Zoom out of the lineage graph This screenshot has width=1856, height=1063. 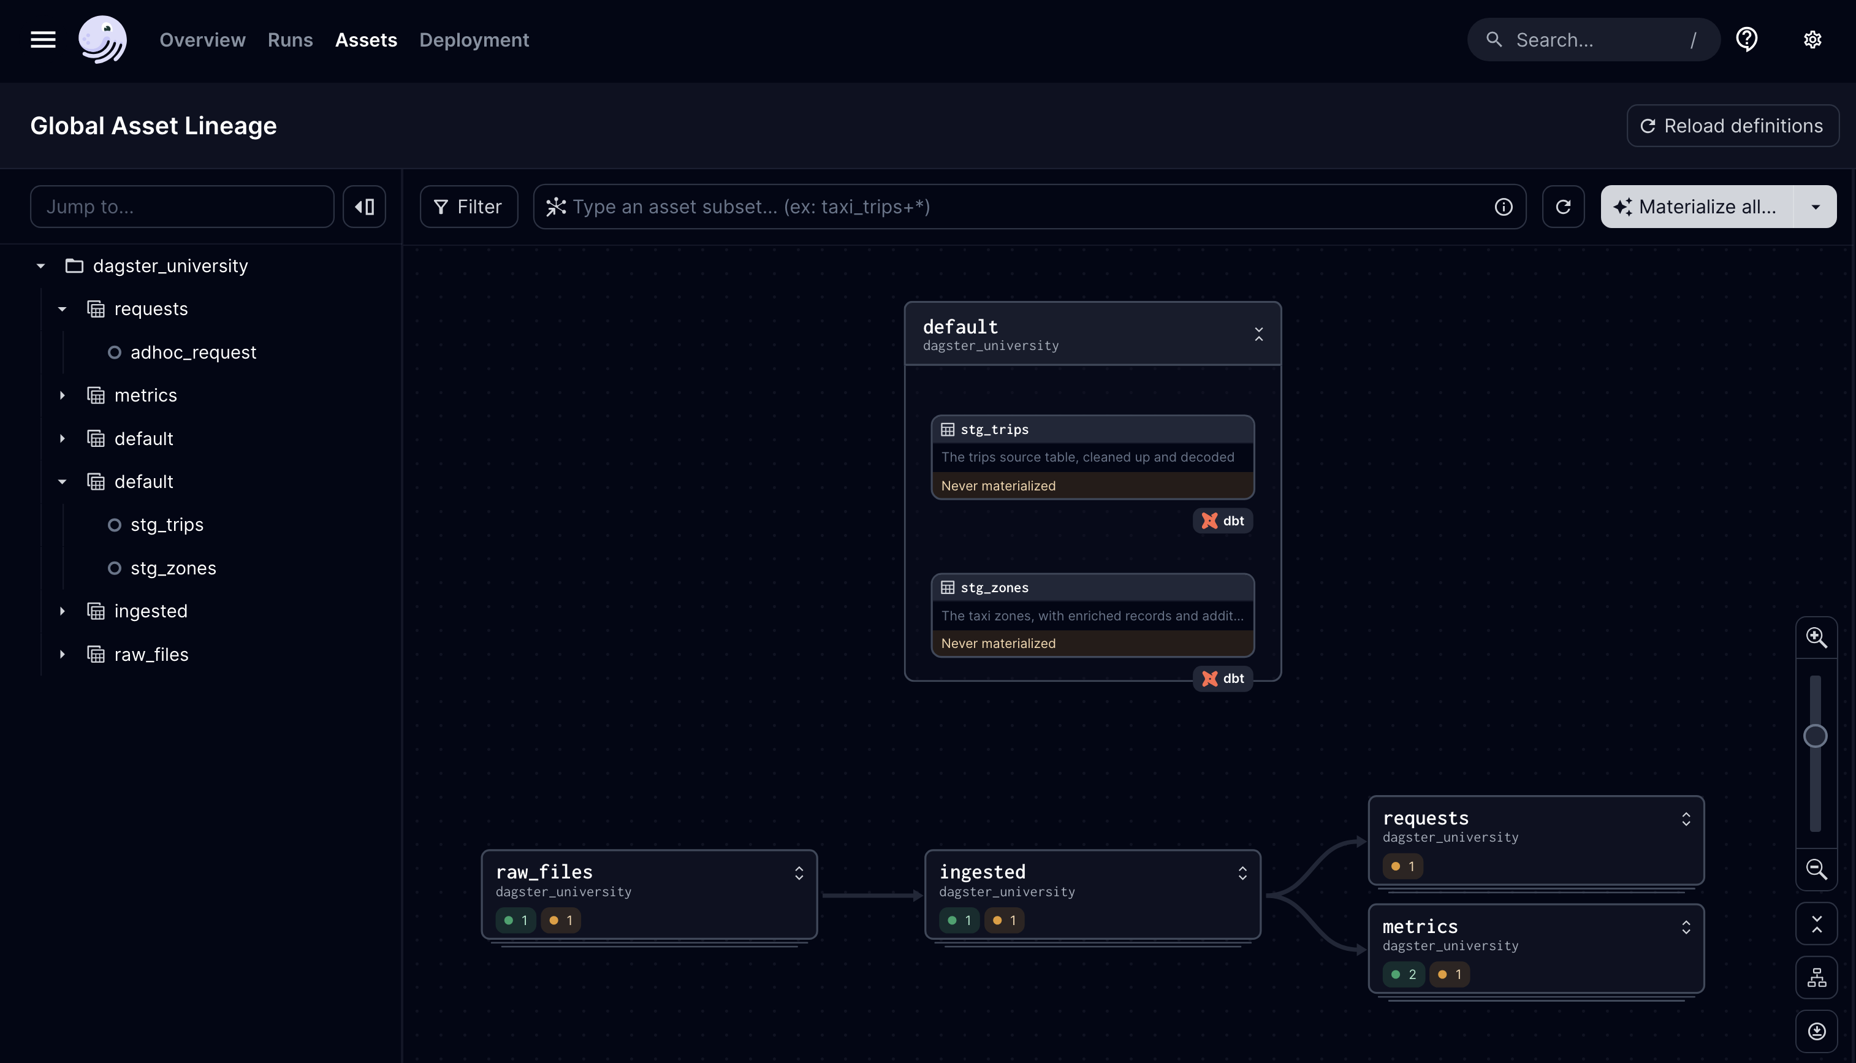tap(1816, 869)
